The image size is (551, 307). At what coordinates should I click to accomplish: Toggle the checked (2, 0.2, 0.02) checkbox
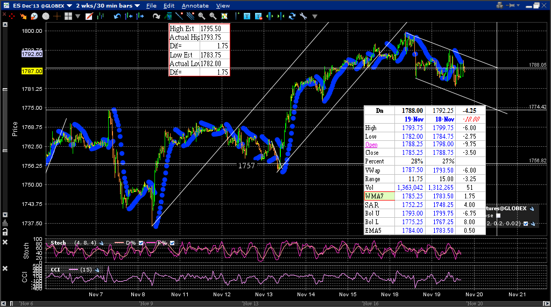526,224
